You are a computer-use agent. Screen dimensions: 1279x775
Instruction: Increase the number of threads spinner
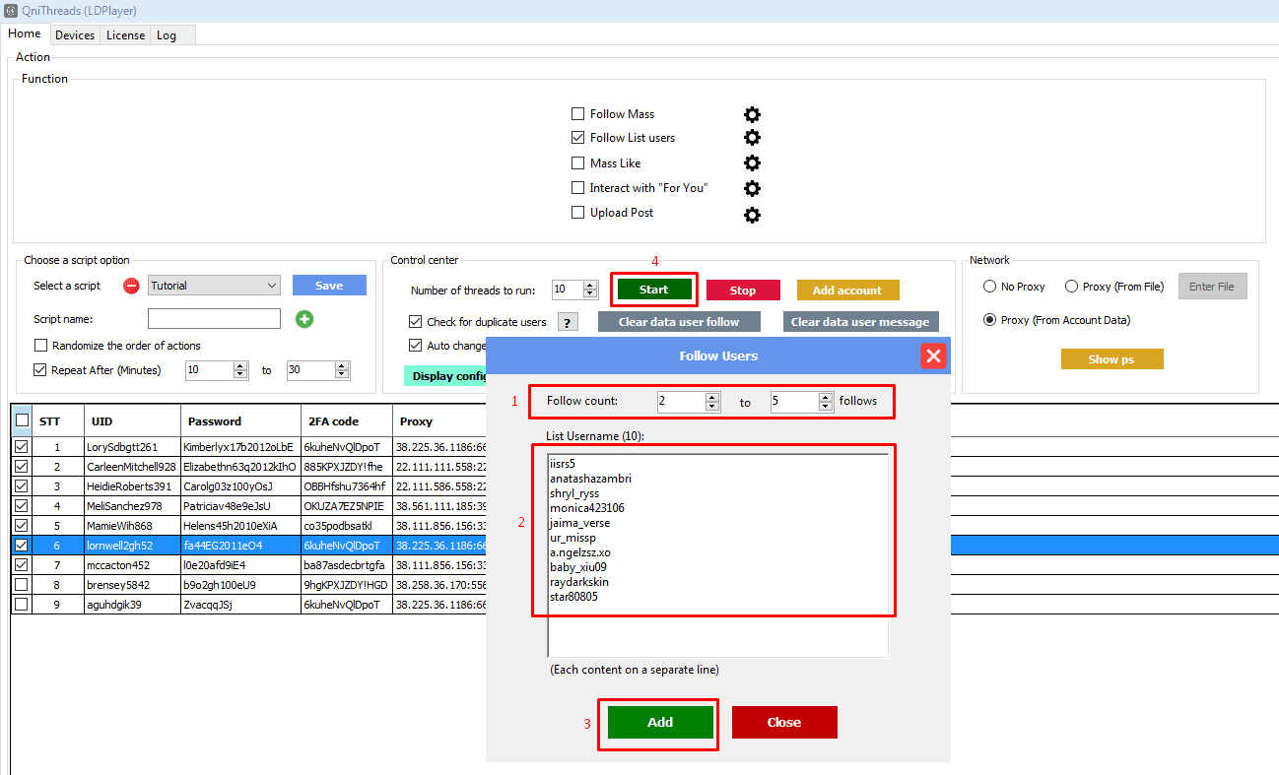click(590, 286)
